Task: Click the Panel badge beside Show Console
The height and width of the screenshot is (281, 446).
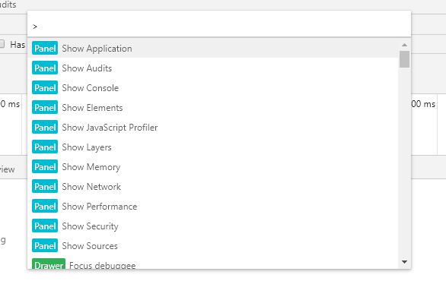Action: 45,87
